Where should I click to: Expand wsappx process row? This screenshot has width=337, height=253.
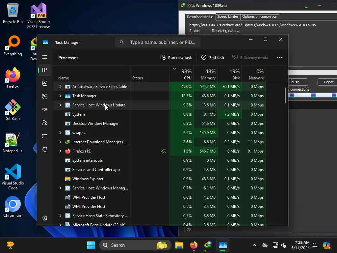pos(60,133)
